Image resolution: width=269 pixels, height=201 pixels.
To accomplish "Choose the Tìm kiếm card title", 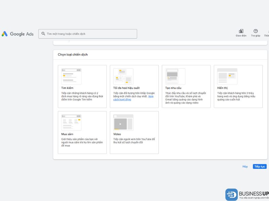I will 67,88.
